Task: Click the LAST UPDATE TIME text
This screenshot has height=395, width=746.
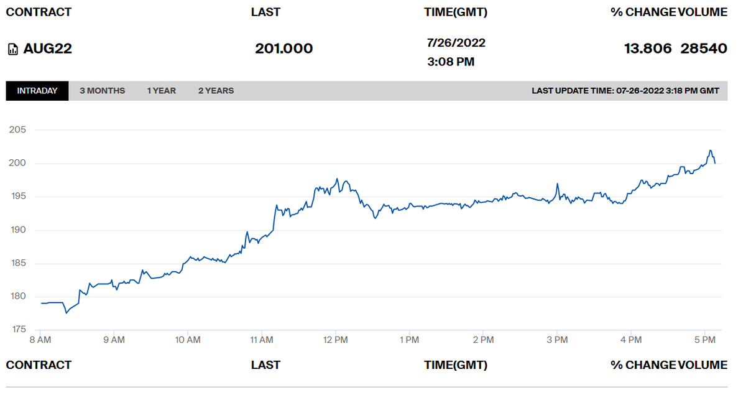Action: point(625,91)
